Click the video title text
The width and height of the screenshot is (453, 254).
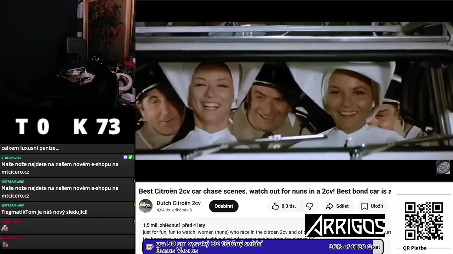tap(265, 191)
